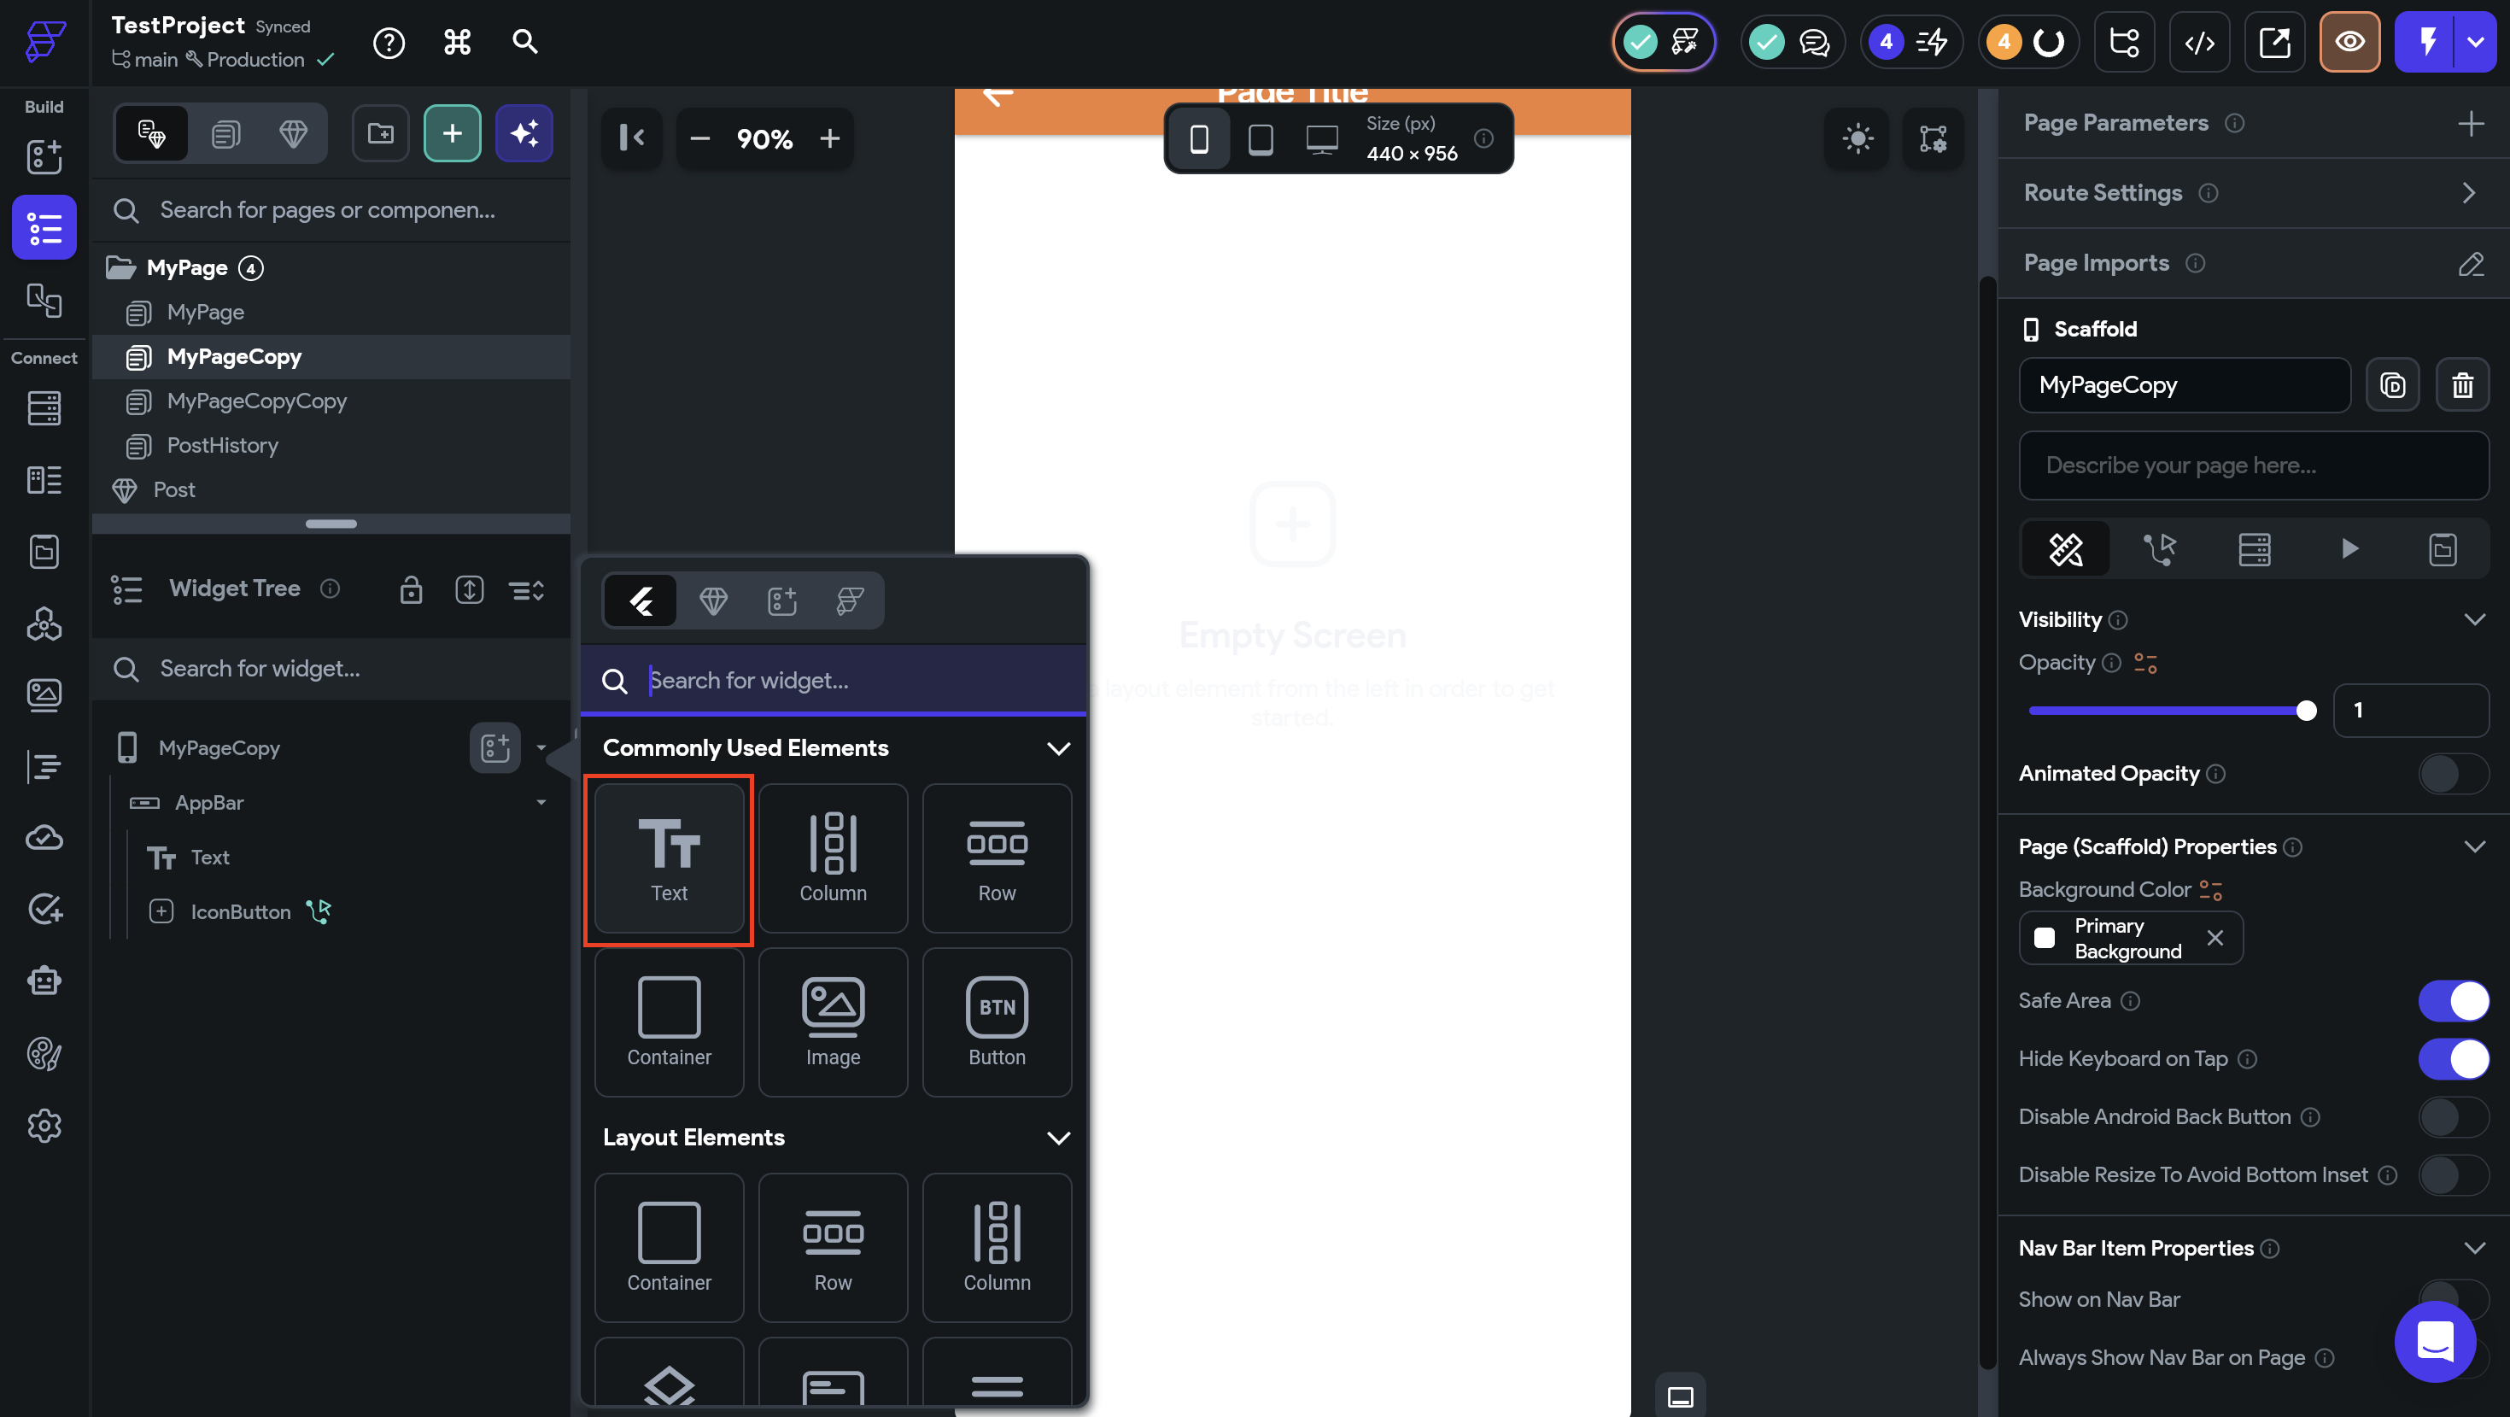
Task: Click the Image widget in Commonly Used Elements
Action: (x=832, y=1022)
